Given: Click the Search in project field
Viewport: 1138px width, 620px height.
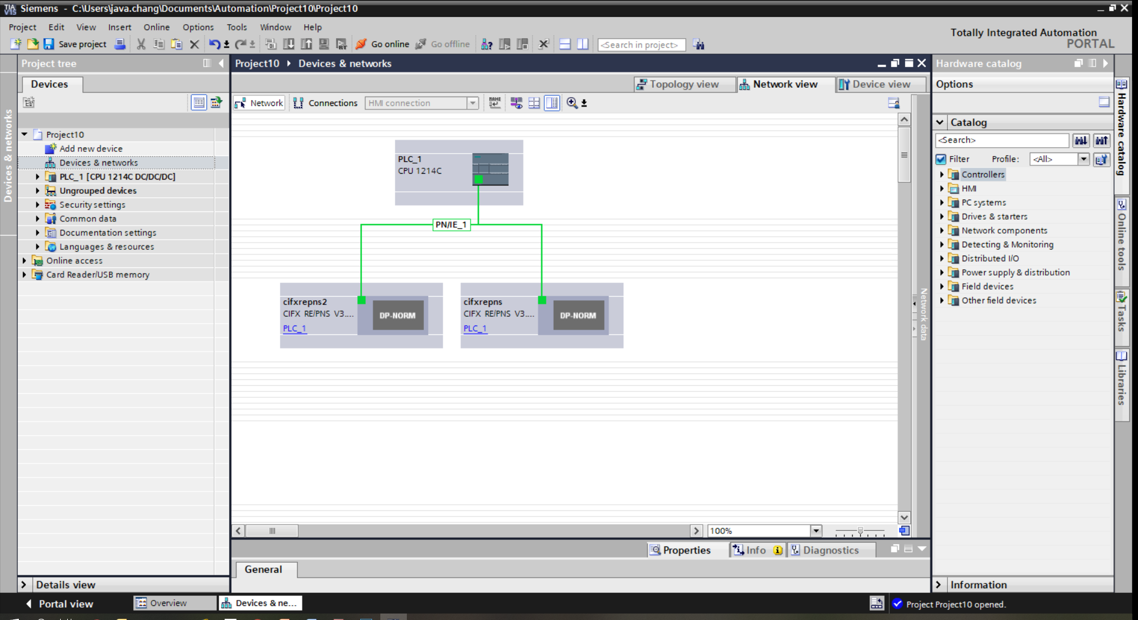Looking at the screenshot, I should tap(642, 45).
